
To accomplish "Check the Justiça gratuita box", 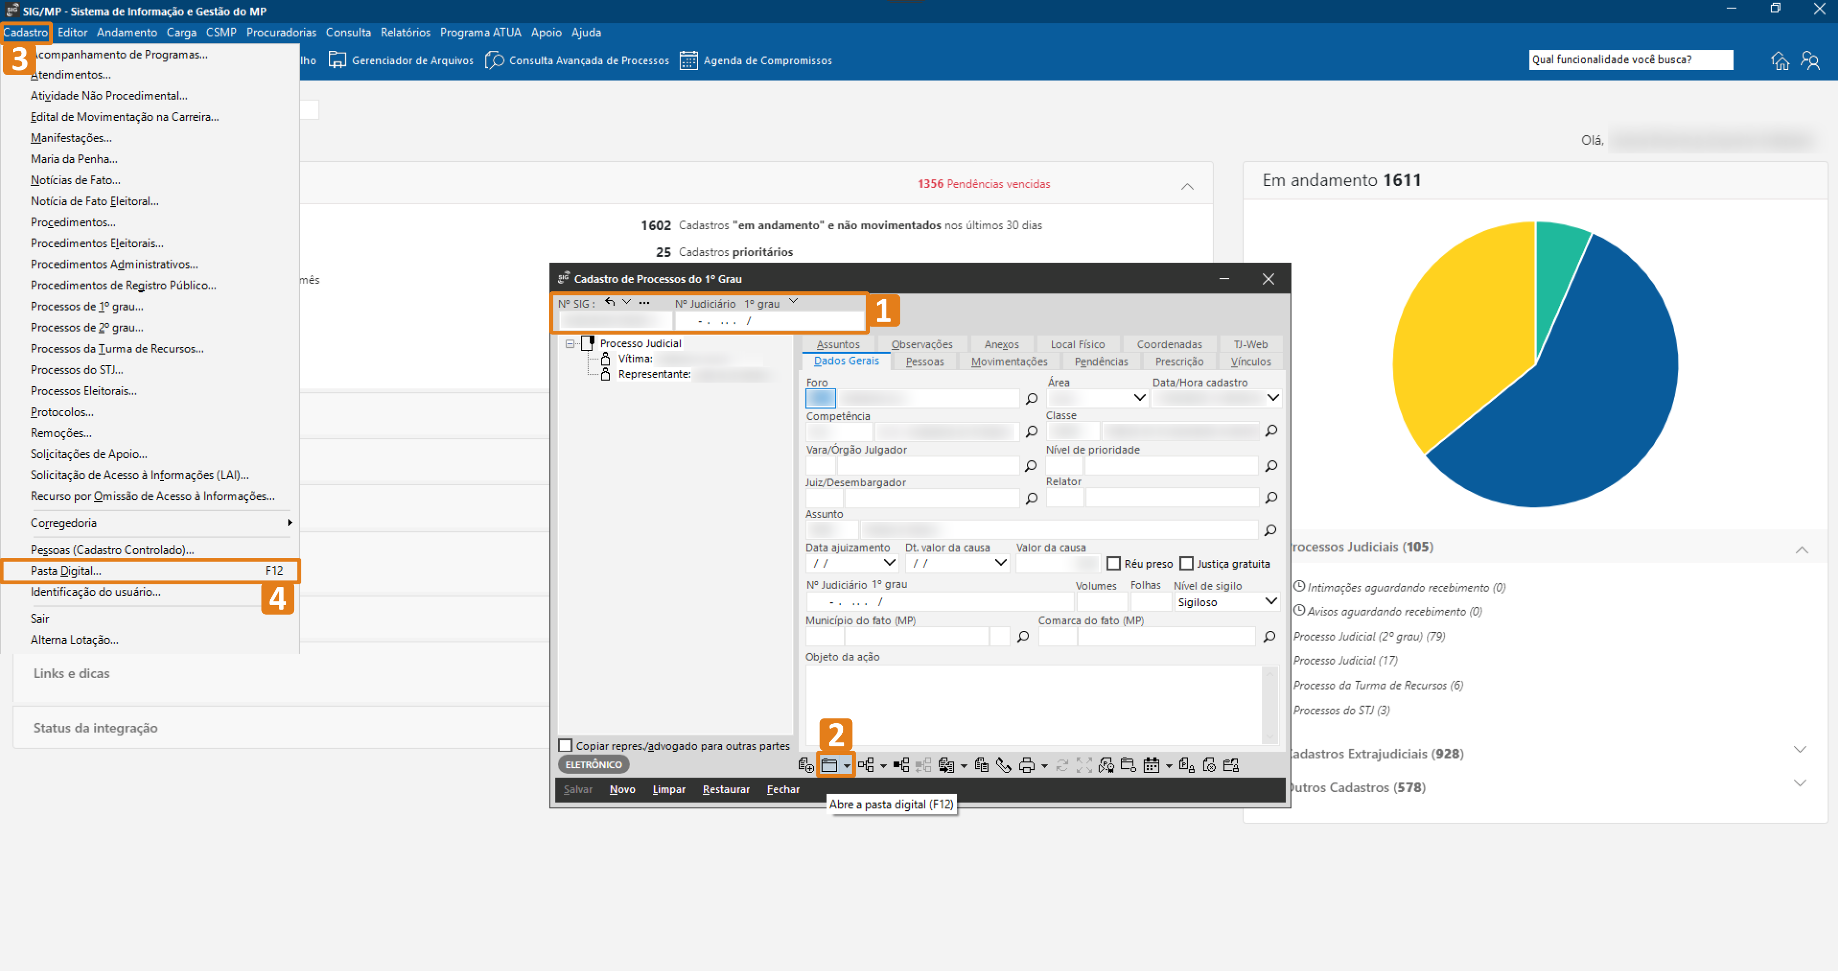I will pos(1187,564).
